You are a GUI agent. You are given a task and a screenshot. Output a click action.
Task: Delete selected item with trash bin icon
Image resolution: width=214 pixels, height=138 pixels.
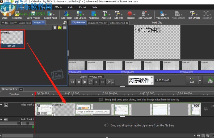click(x=55, y=28)
